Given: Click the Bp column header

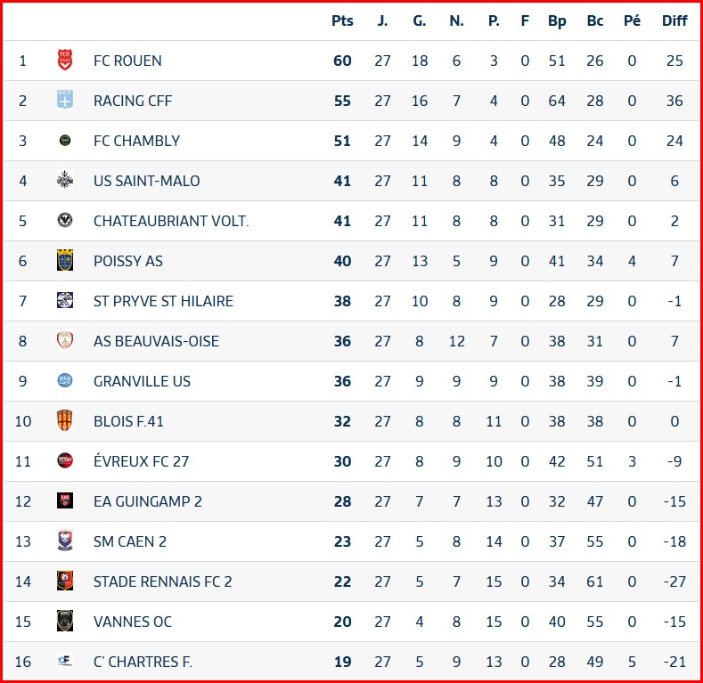Looking at the screenshot, I should coord(557,20).
